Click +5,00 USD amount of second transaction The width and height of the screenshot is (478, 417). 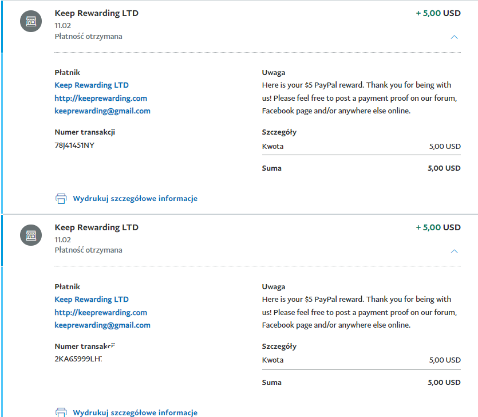click(438, 227)
